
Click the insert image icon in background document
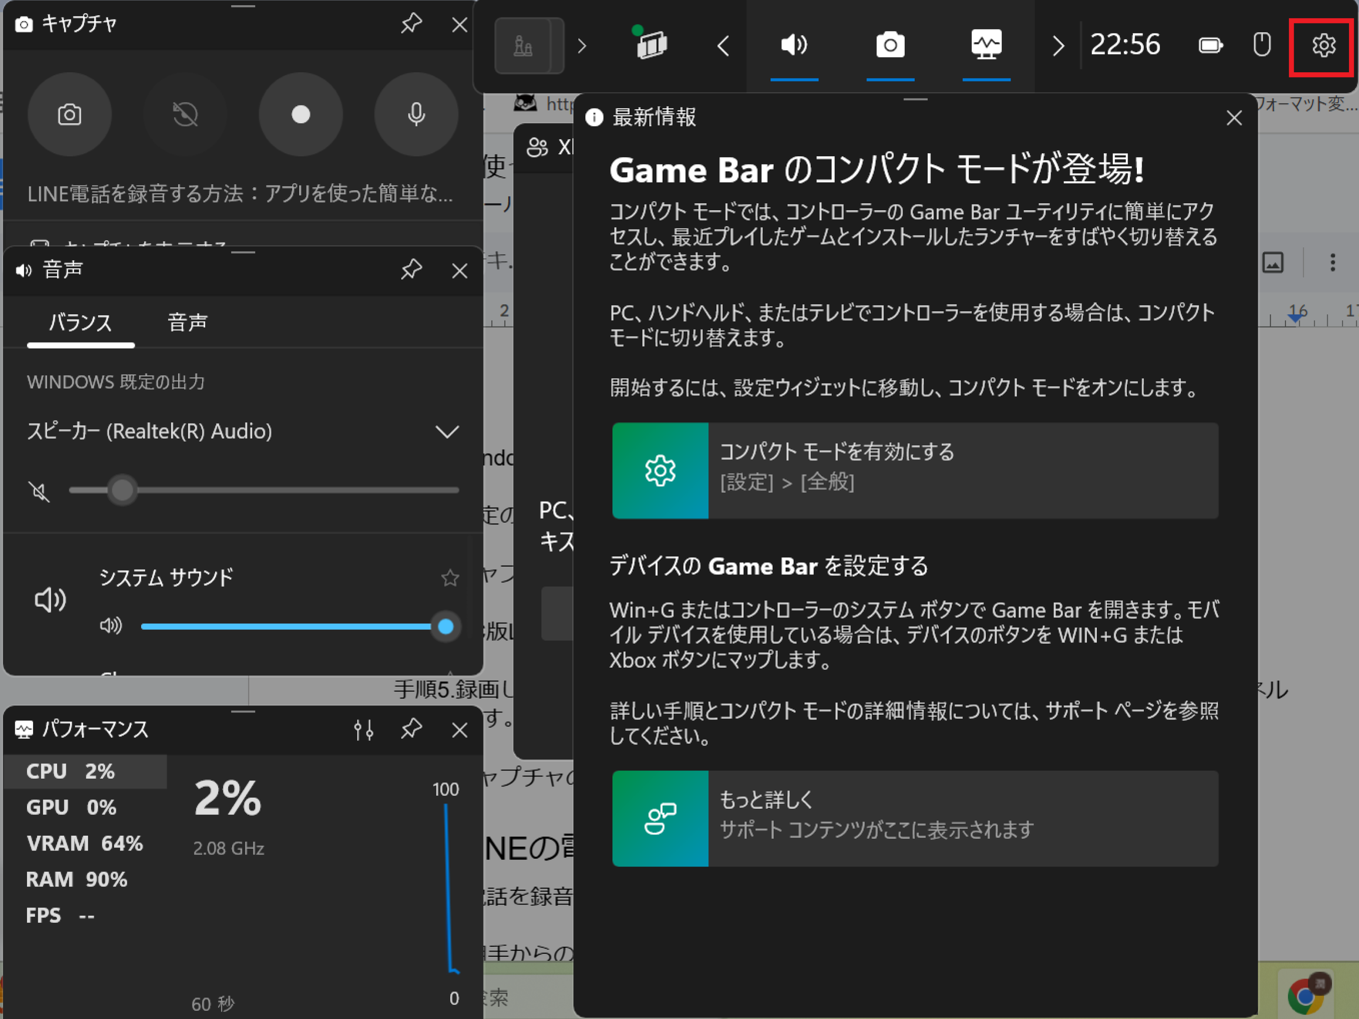pos(1272,262)
